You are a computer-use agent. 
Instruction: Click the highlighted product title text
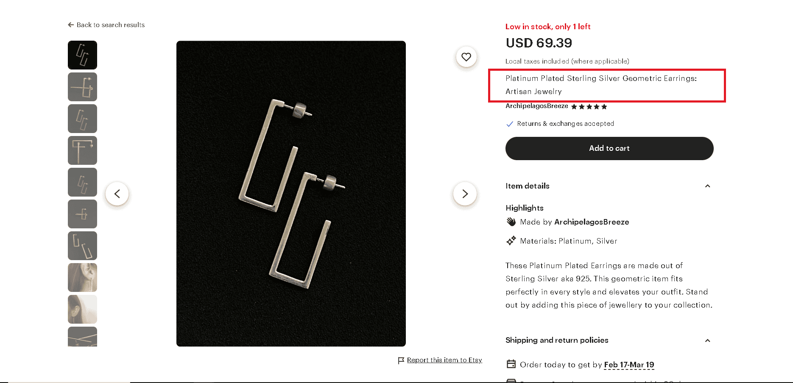coord(601,85)
